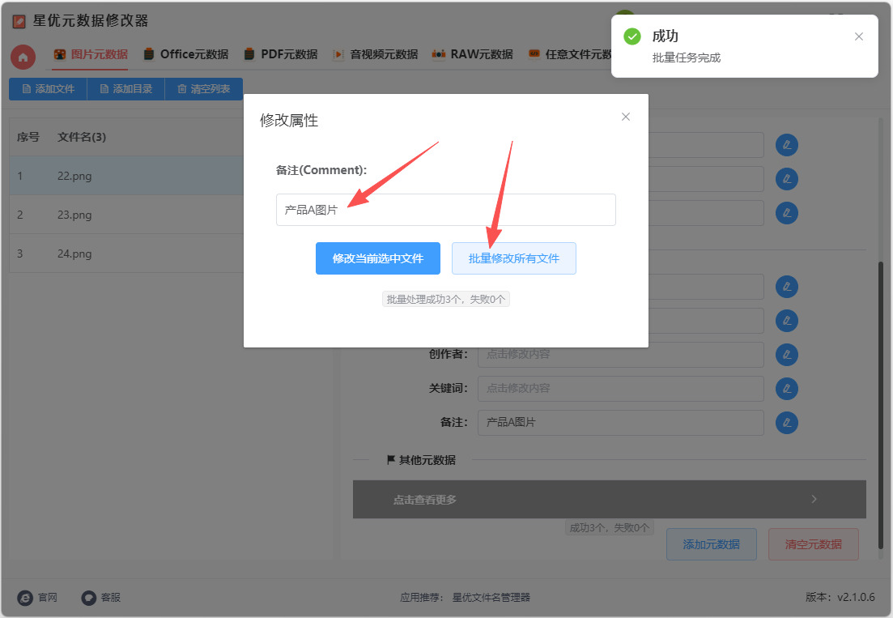The image size is (893, 618).
Task: Close the 修改属性 dialog
Action: [625, 117]
